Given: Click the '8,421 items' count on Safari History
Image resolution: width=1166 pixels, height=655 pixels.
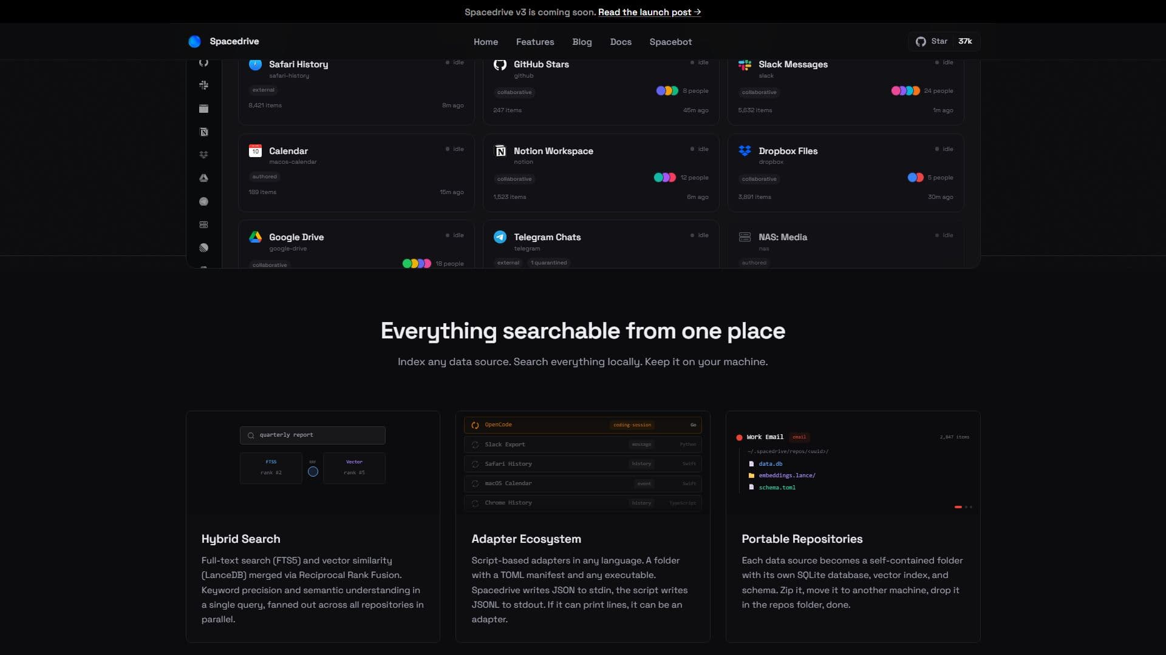Looking at the screenshot, I should point(265,106).
